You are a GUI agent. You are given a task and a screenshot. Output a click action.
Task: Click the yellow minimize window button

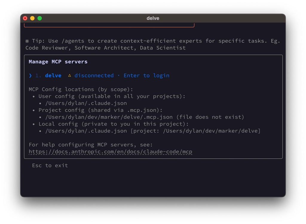(32, 18)
